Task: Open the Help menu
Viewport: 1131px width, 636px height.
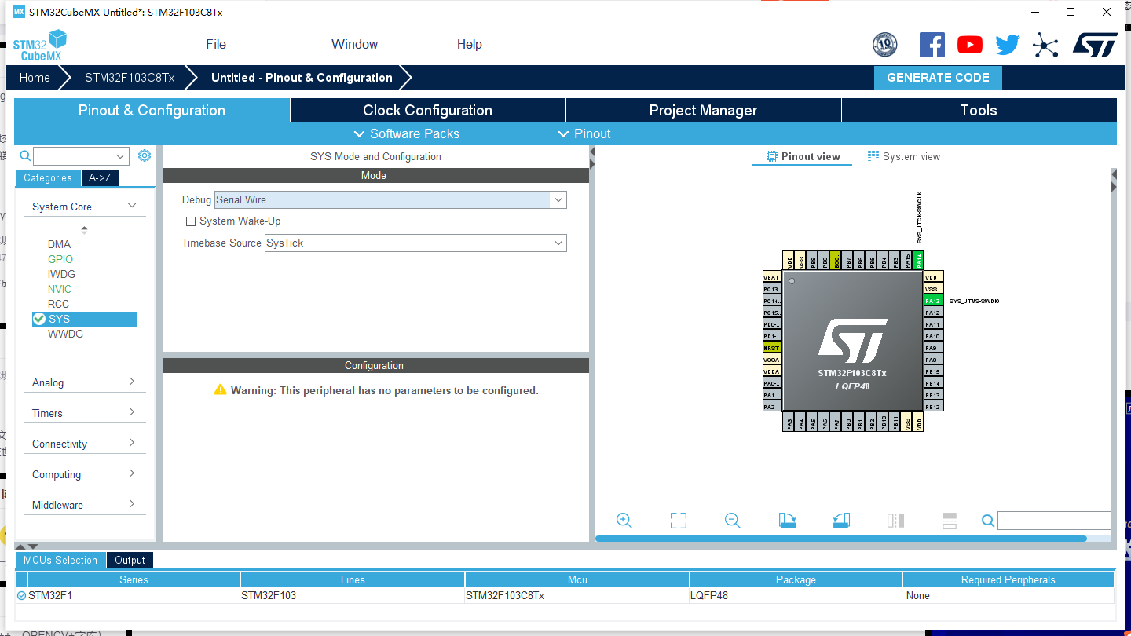Action: (470, 45)
